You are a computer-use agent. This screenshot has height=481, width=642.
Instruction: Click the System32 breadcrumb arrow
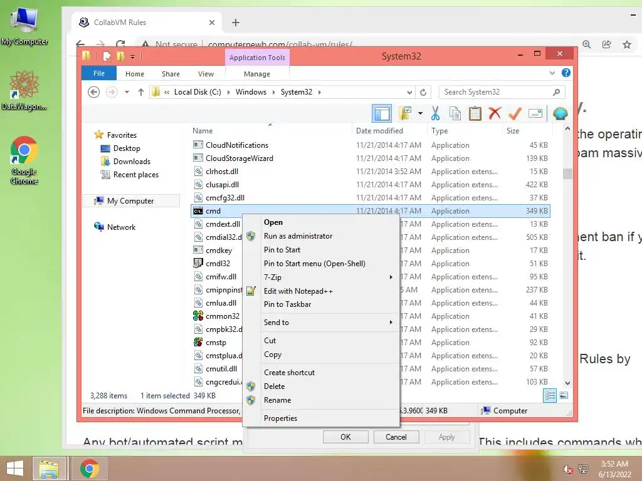(x=319, y=92)
